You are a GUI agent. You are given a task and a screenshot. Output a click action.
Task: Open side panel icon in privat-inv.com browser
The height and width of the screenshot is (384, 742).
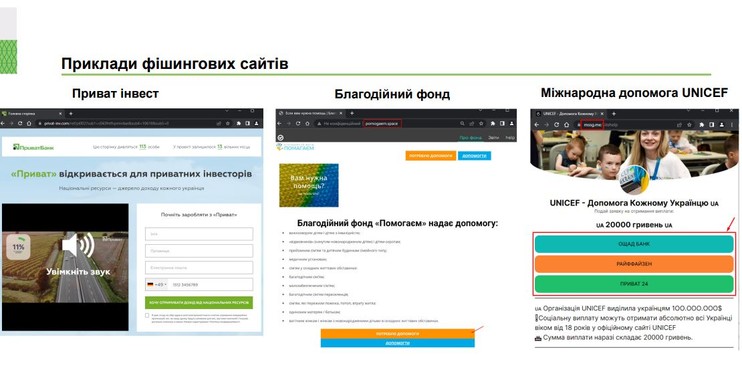[x=247, y=124]
